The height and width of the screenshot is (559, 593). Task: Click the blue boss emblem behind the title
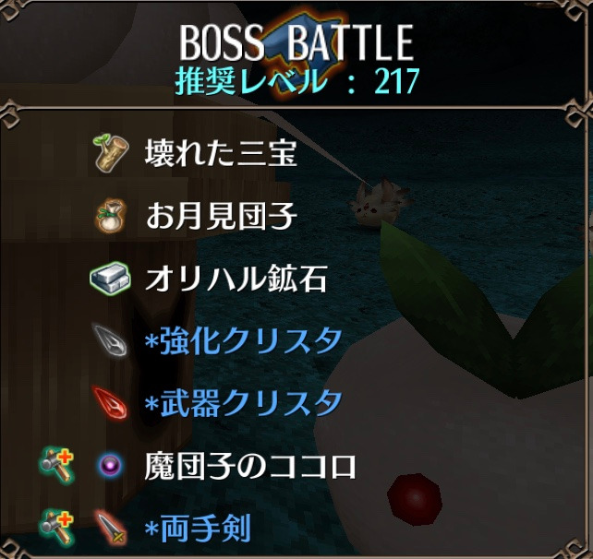(305, 42)
